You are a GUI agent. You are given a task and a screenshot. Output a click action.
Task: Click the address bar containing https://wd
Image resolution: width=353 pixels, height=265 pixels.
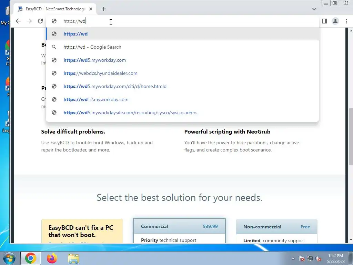point(182,21)
